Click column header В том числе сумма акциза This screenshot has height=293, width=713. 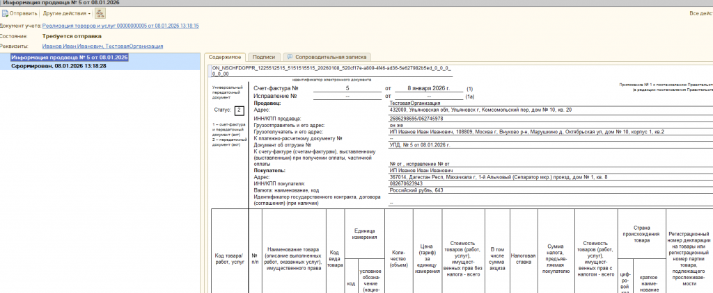tap(497, 258)
